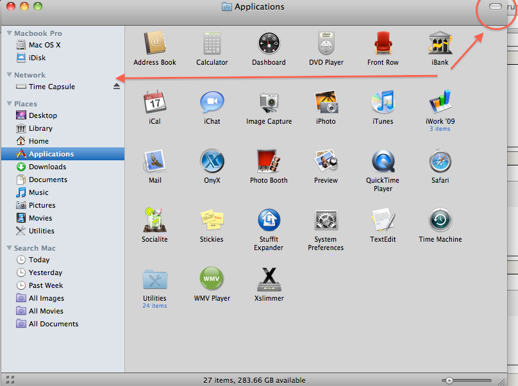Select the iCal calendar icon
Image resolution: width=518 pixels, height=386 pixels.
click(x=155, y=102)
